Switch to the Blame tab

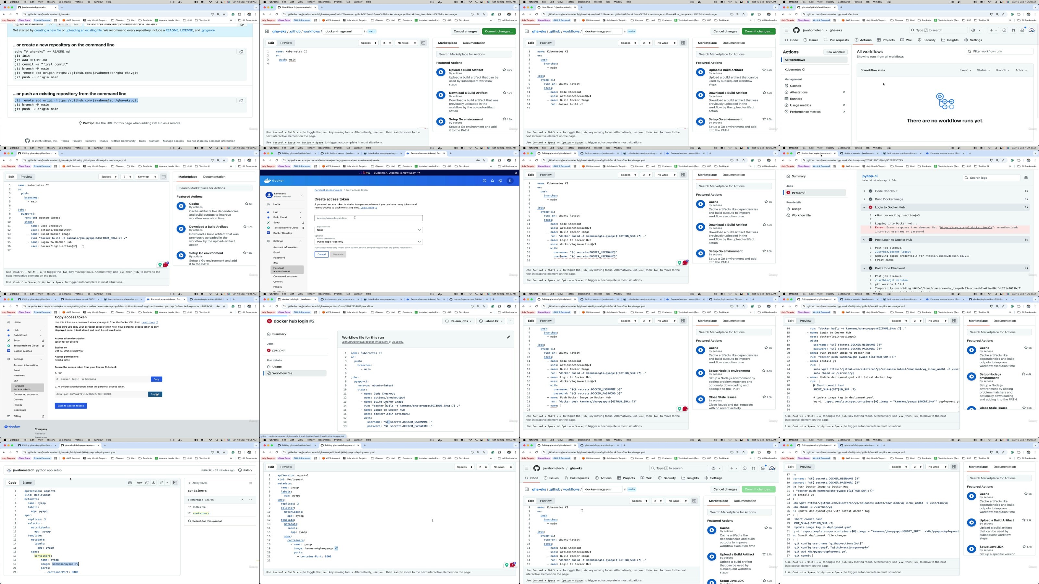(27, 483)
